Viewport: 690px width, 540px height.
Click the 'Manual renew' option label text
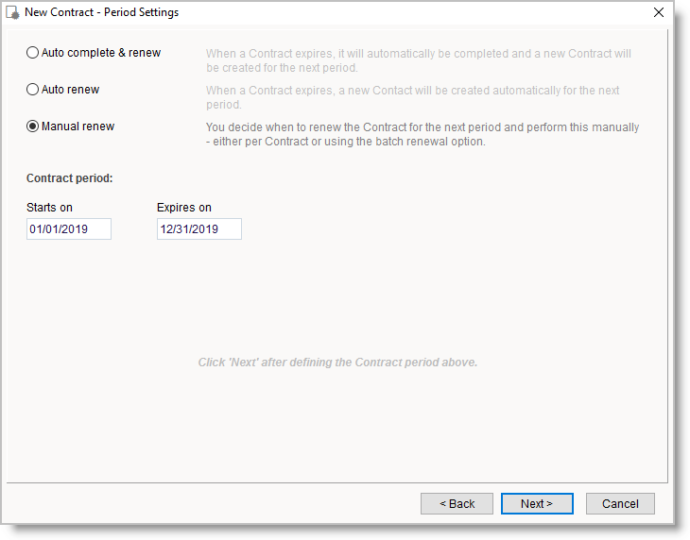(78, 127)
